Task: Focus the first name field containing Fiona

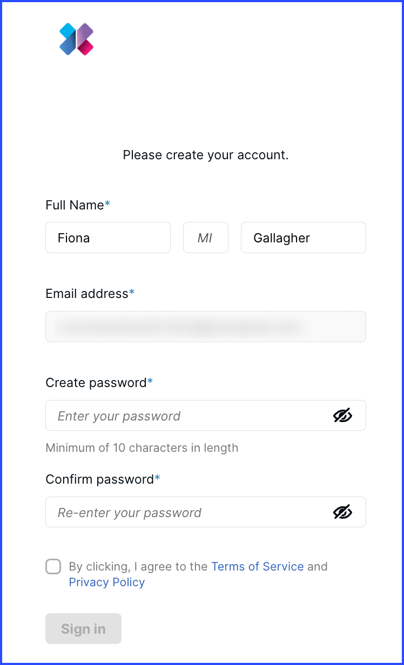Action: tap(108, 237)
